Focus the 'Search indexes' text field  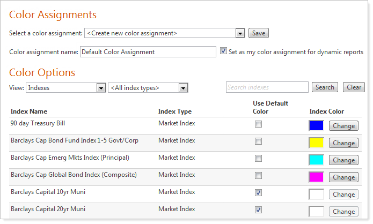click(267, 87)
